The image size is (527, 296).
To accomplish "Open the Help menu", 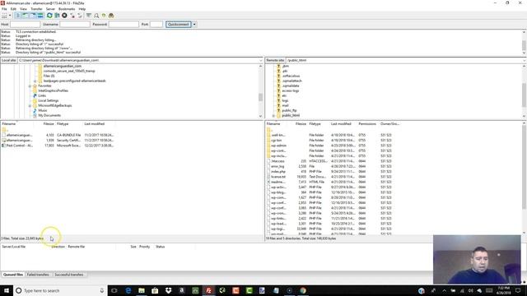I will point(82,9).
